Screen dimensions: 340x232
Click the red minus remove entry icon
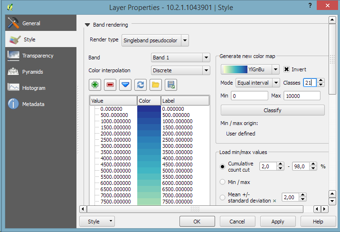pyautogui.click(x=110, y=85)
